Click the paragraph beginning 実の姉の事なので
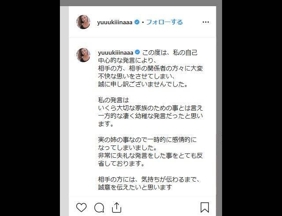Image resolution: width=282 pixels, height=216 pixels. [x=148, y=144]
